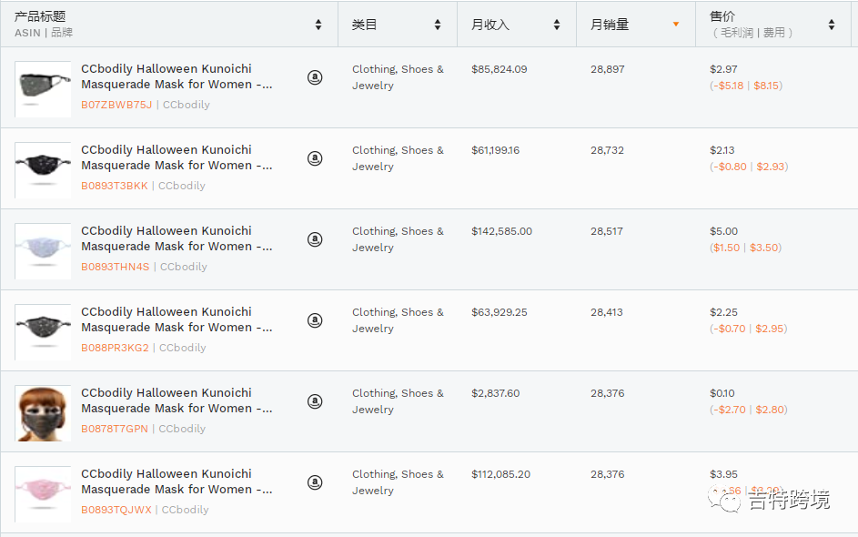
Task: Click the Amazon icon for B0878T7GPN row
Action: tap(315, 401)
